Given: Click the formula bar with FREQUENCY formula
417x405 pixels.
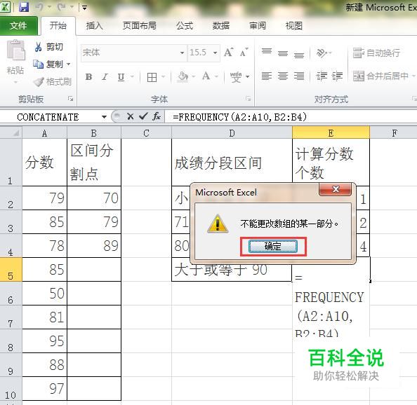Looking at the screenshot, I should (291, 117).
